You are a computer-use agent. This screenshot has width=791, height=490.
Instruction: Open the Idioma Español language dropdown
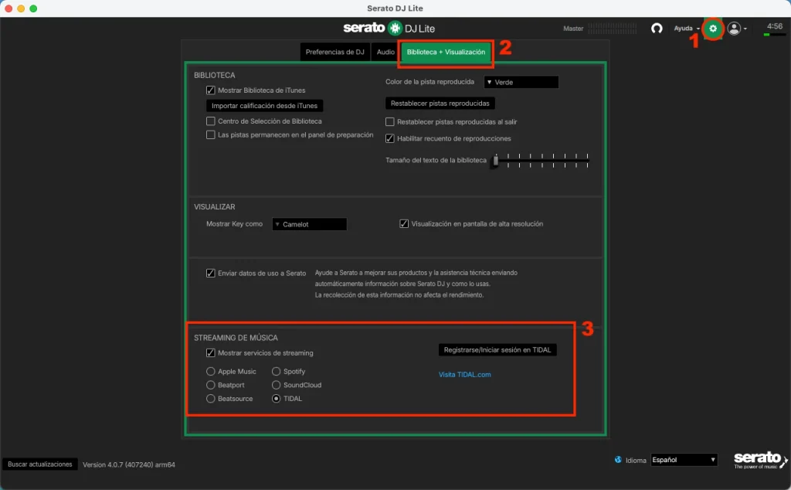click(x=684, y=460)
